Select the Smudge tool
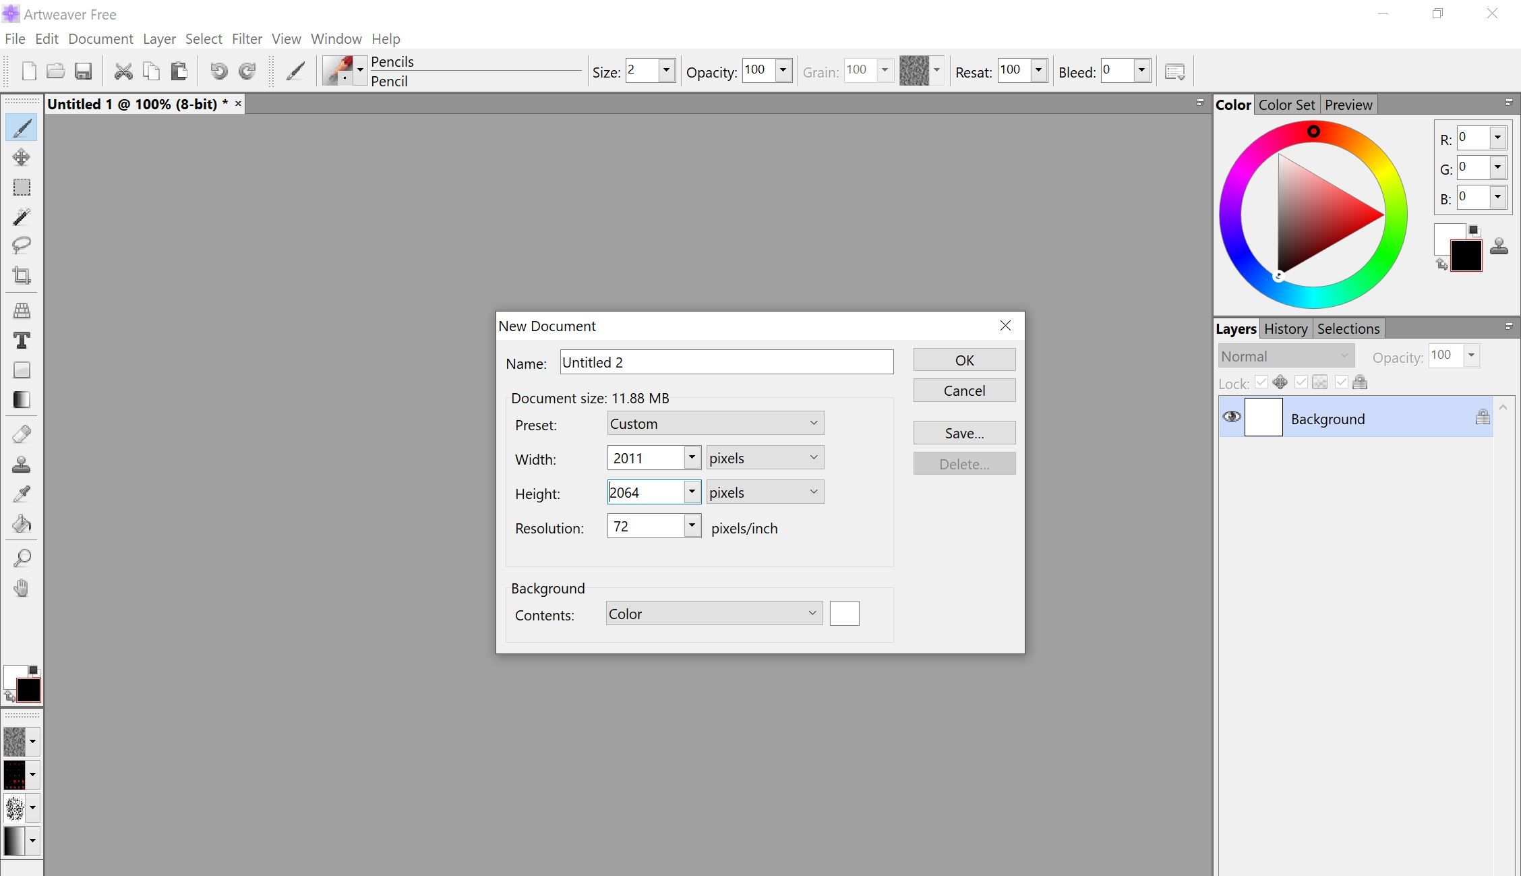This screenshot has width=1521, height=876. (x=21, y=524)
